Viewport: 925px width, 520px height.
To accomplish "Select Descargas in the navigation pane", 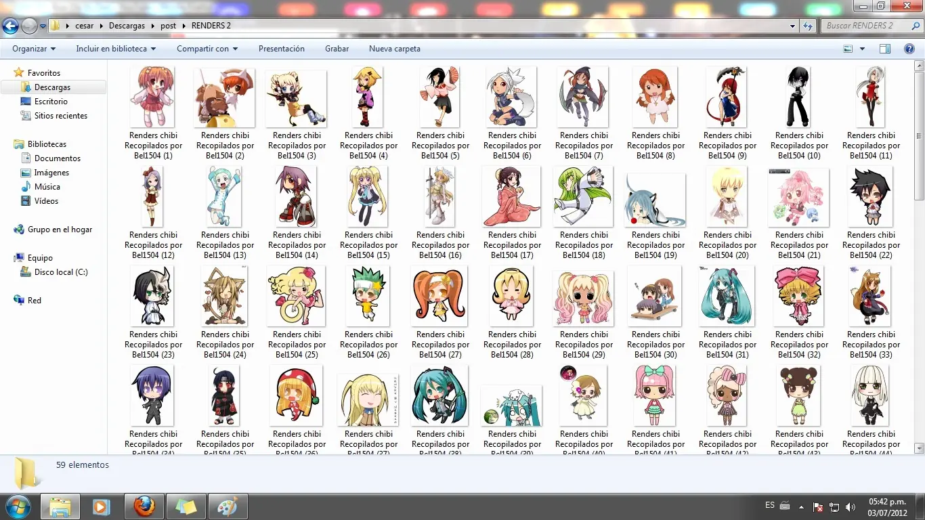I will pyautogui.click(x=53, y=87).
